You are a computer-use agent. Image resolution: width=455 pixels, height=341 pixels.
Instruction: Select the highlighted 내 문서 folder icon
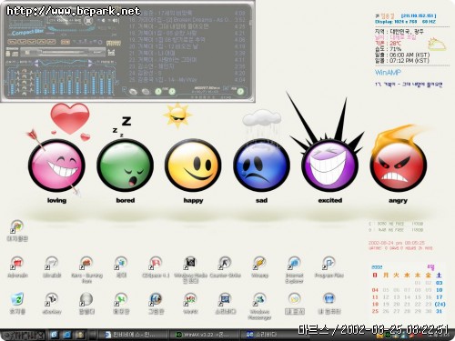pos(294,303)
